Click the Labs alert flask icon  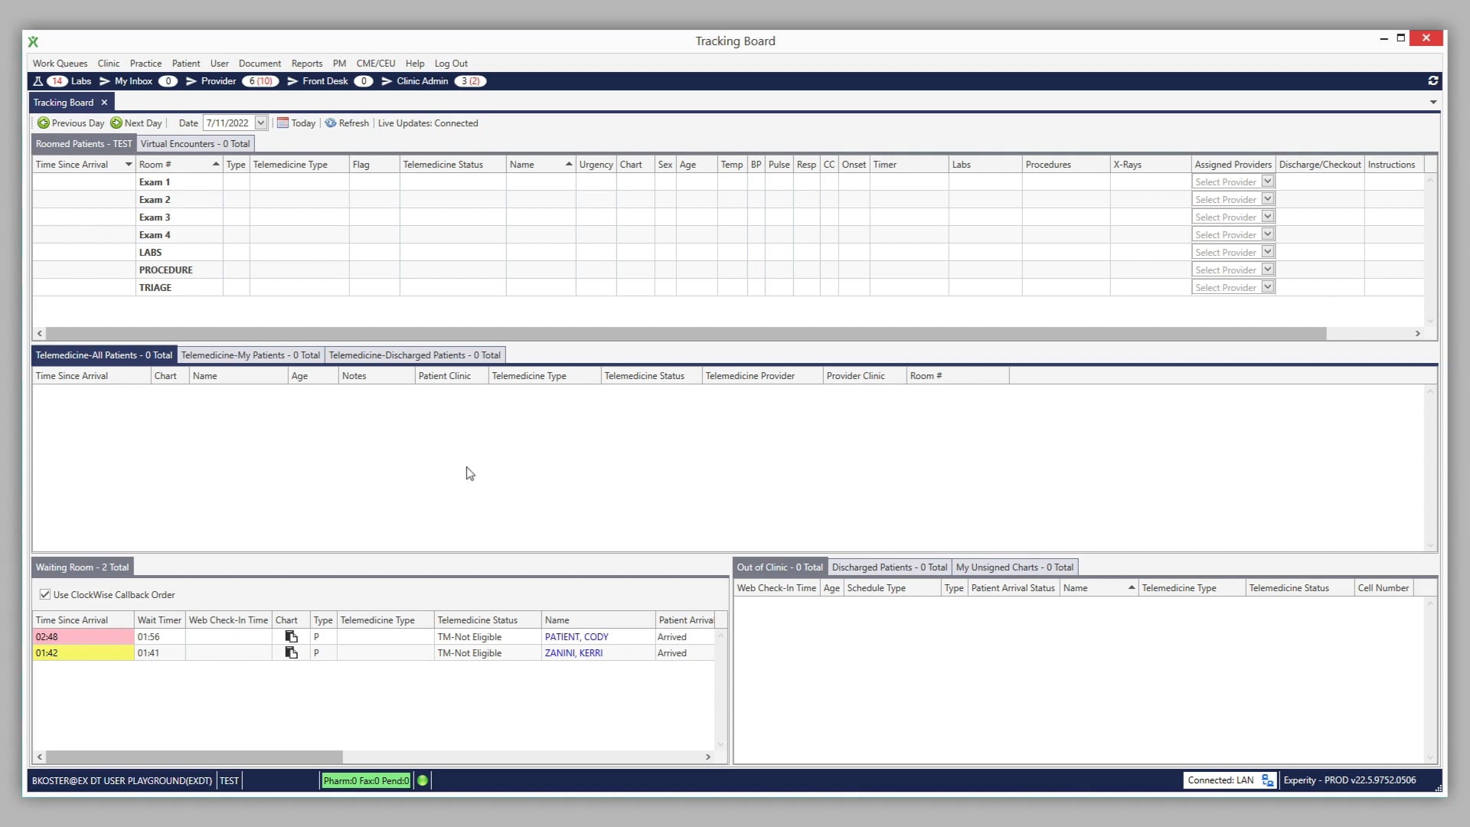pyautogui.click(x=38, y=81)
